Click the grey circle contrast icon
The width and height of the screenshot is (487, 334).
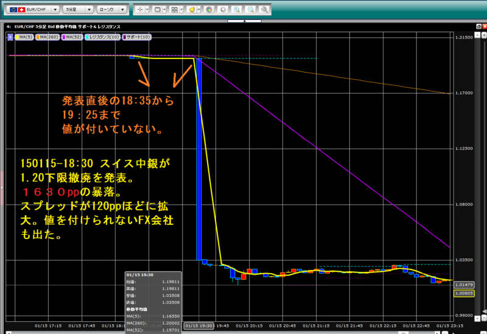coord(223,10)
